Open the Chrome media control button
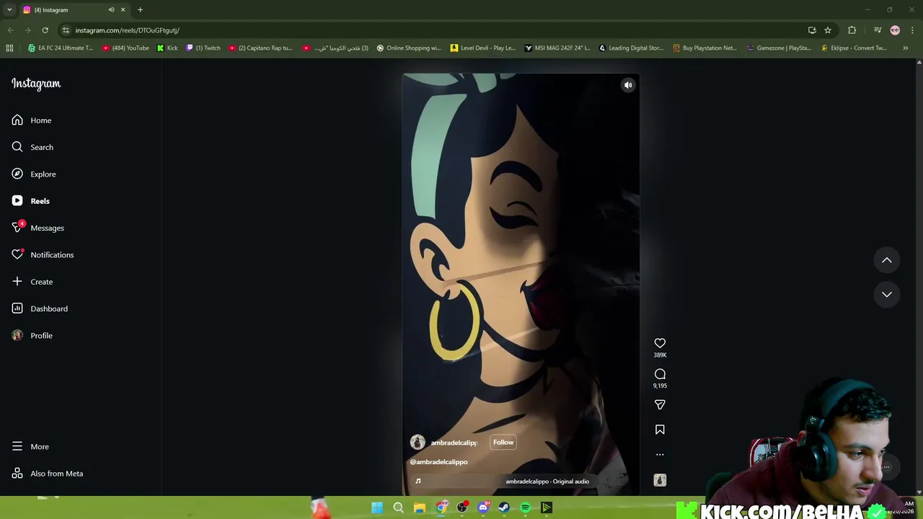Viewport: 923px width, 519px height. pos(878,30)
